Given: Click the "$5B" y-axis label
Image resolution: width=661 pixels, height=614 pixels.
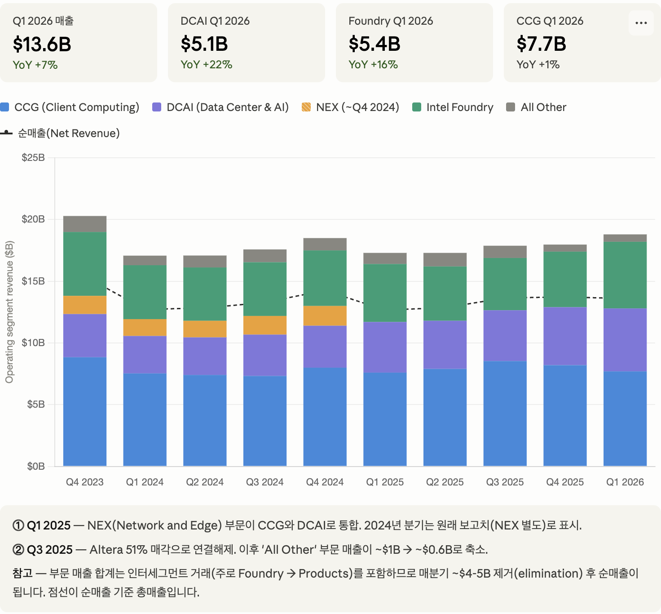Looking at the screenshot, I should click(36, 404).
